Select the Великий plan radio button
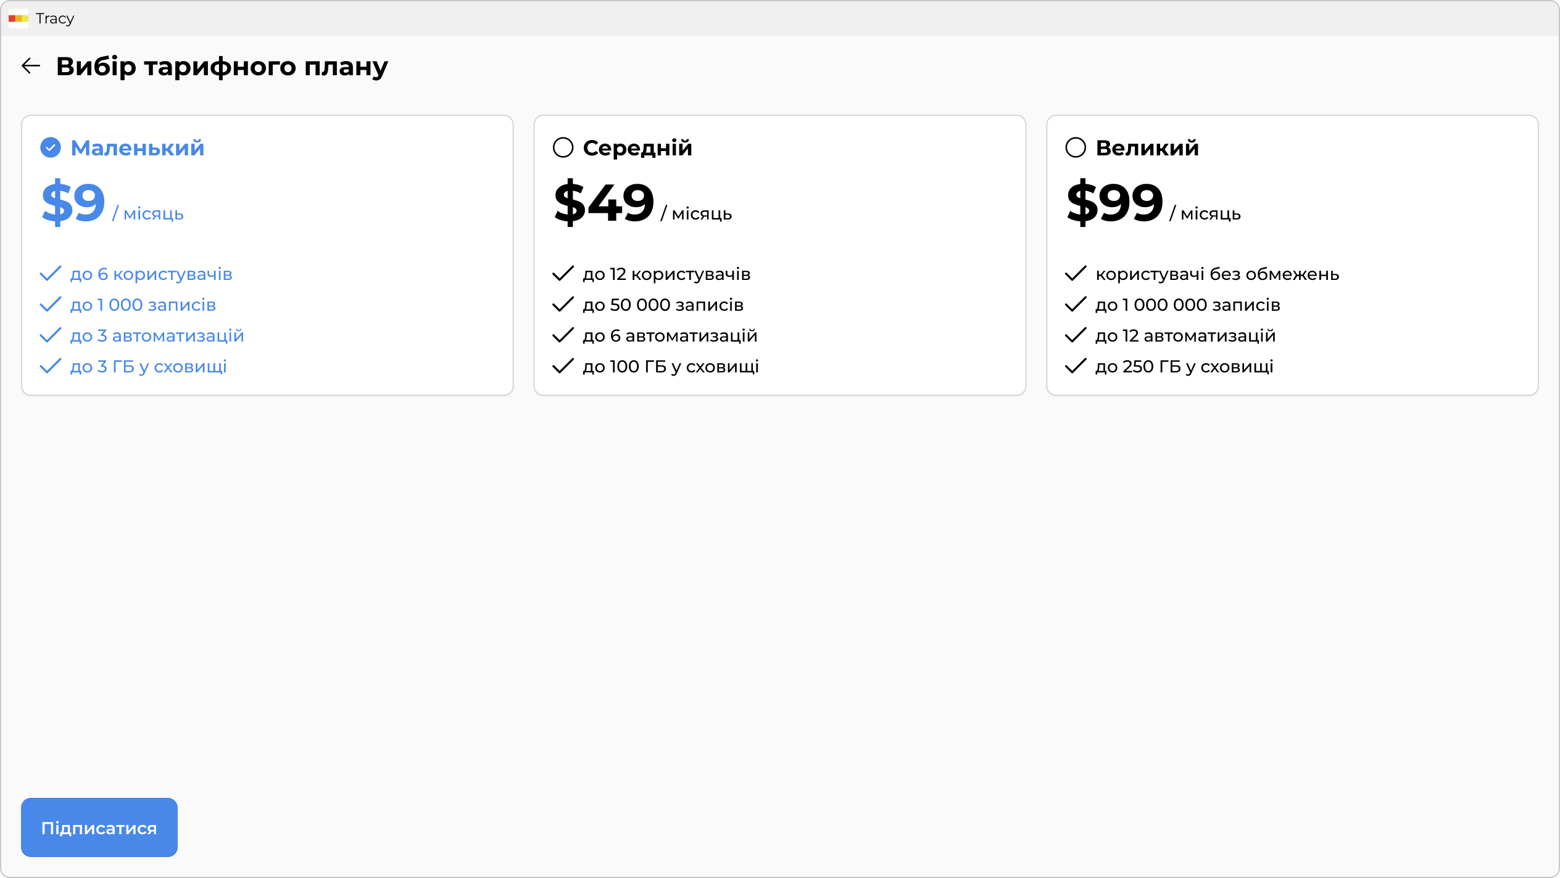The image size is (1560, 878). [x=1076, y=148]
